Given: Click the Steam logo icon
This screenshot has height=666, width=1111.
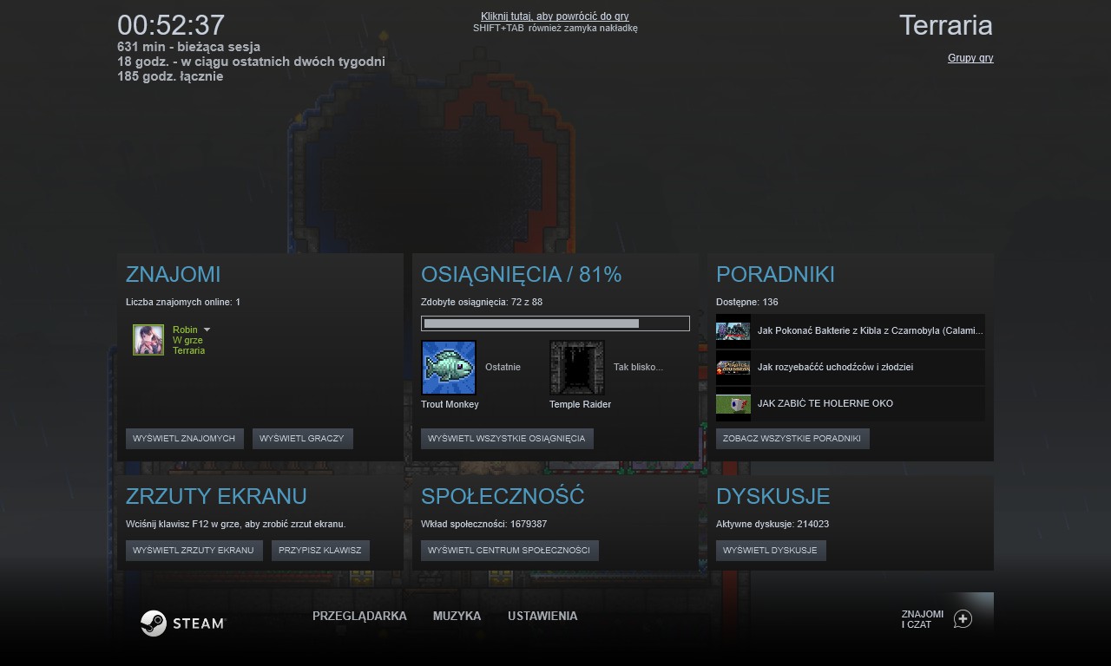Looking at the screenshot, I should pyautogui.click(x=154, y=624).
